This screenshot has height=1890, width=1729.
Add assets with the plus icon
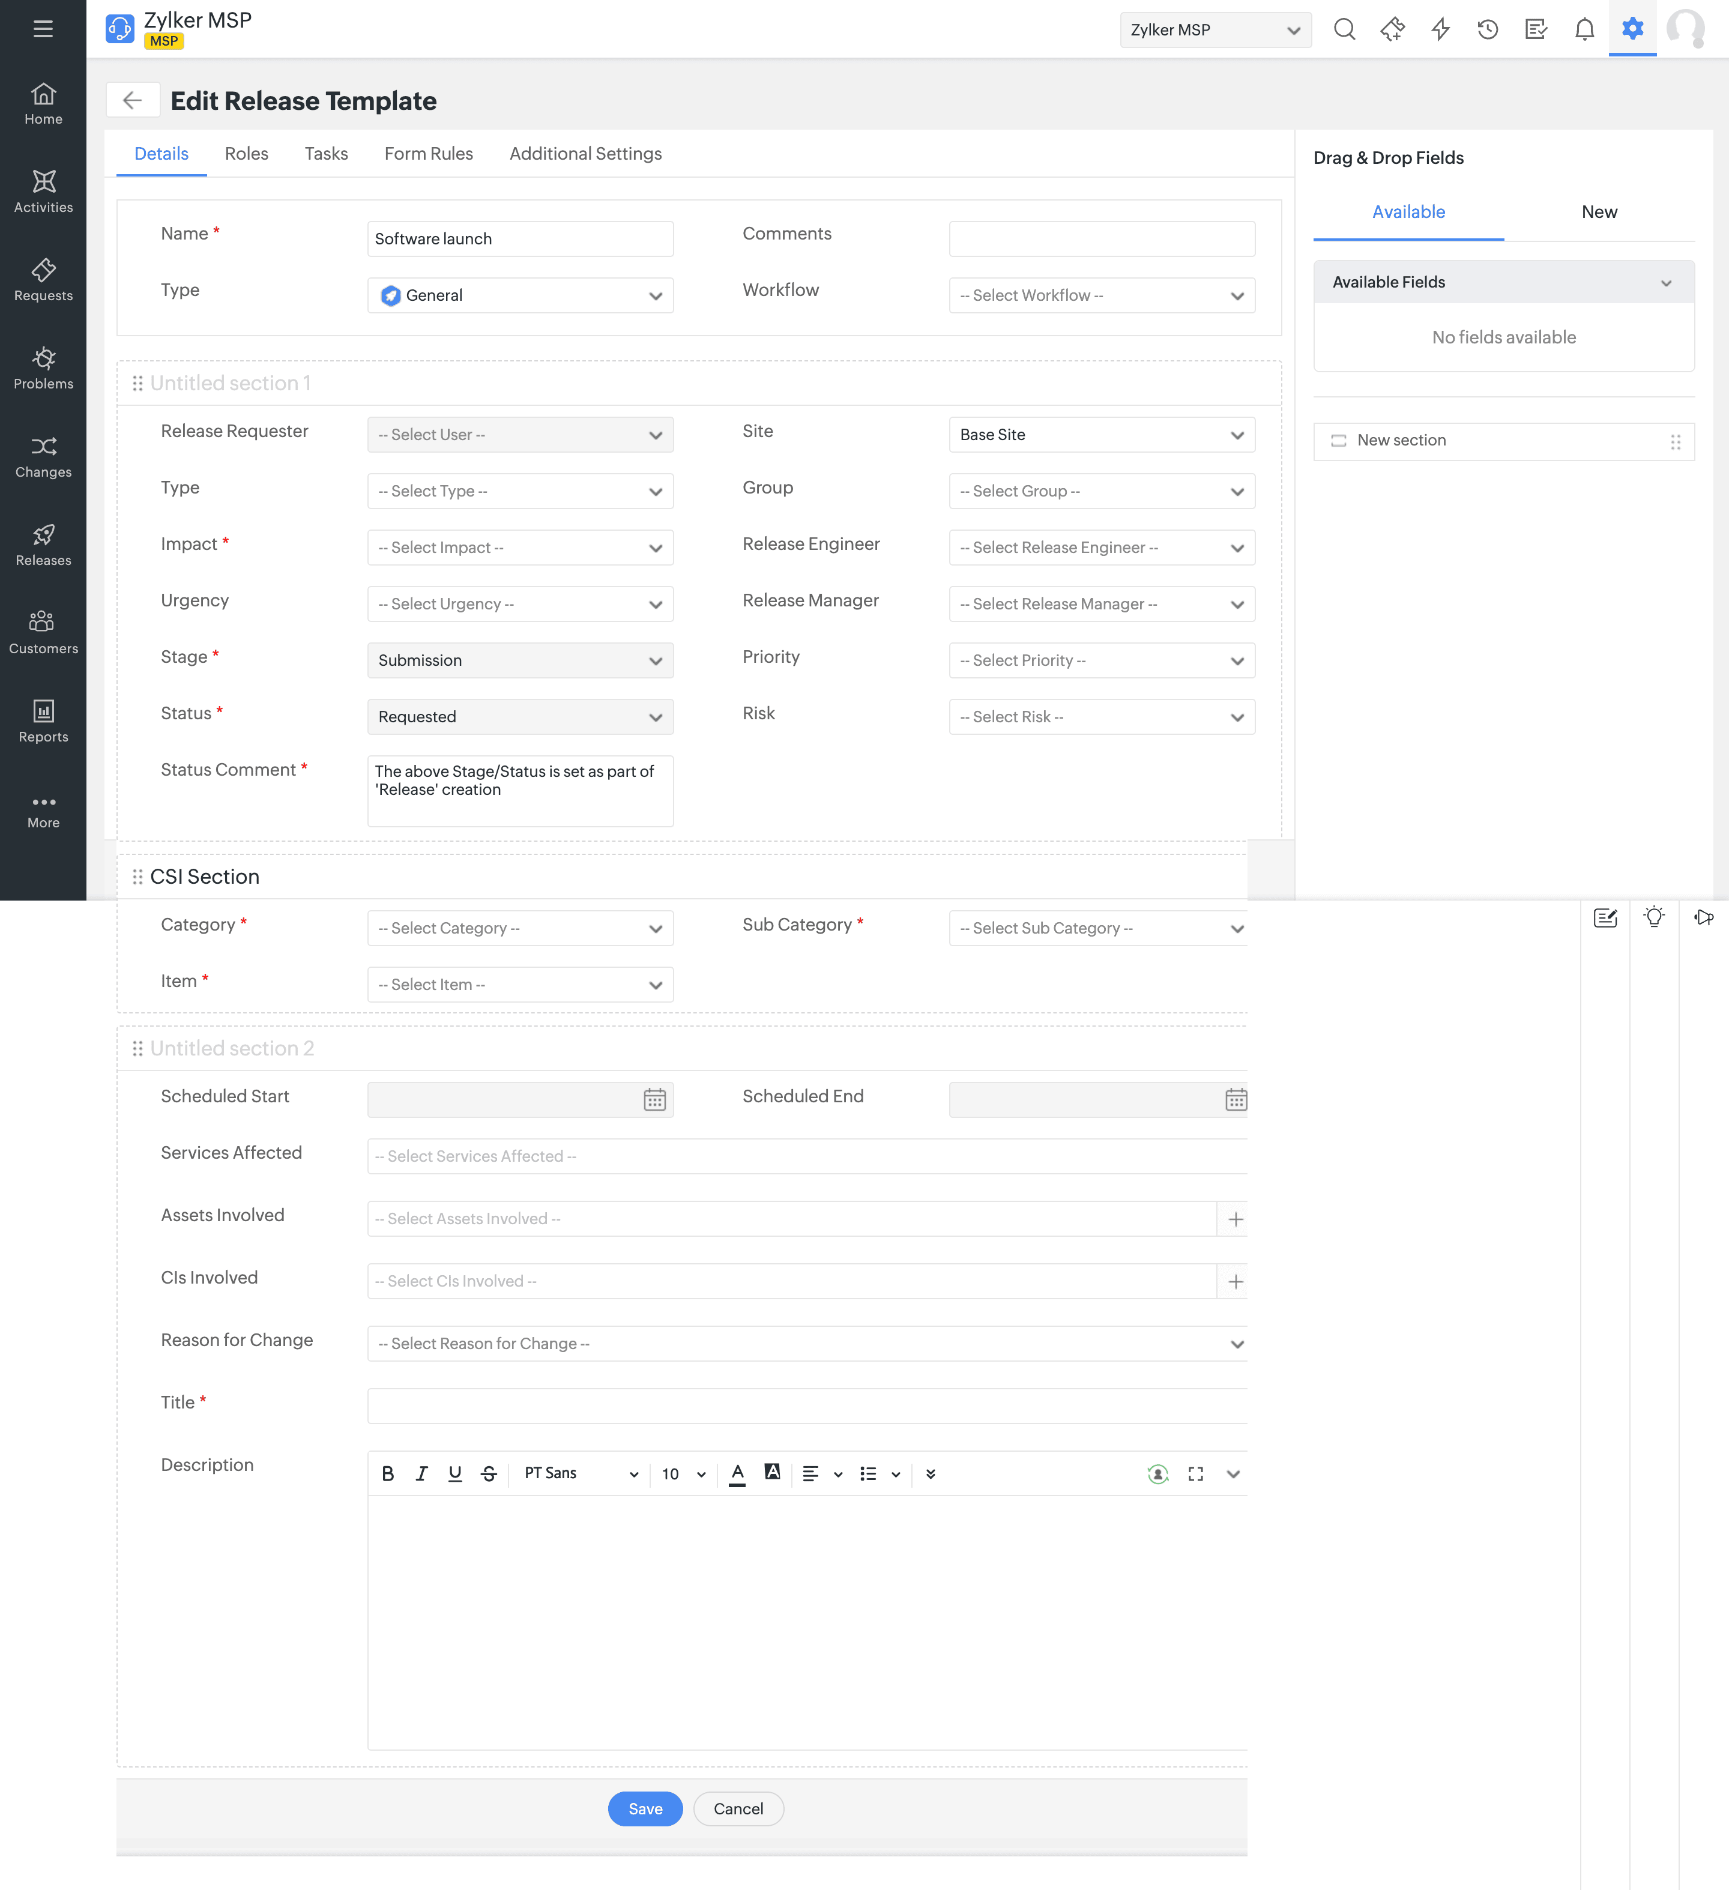1235,1219
